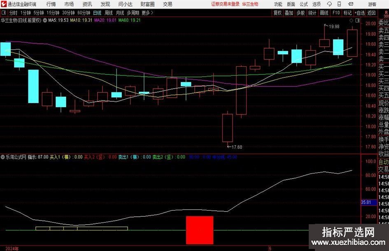This screenshot has height=251, width=389.
Task: Click the 证券交易未登录 login status text
Action: pos(225,4)
